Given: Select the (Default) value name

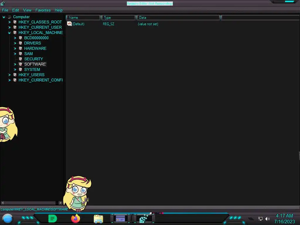Looking at the screenshot, I should coord(78,24).
